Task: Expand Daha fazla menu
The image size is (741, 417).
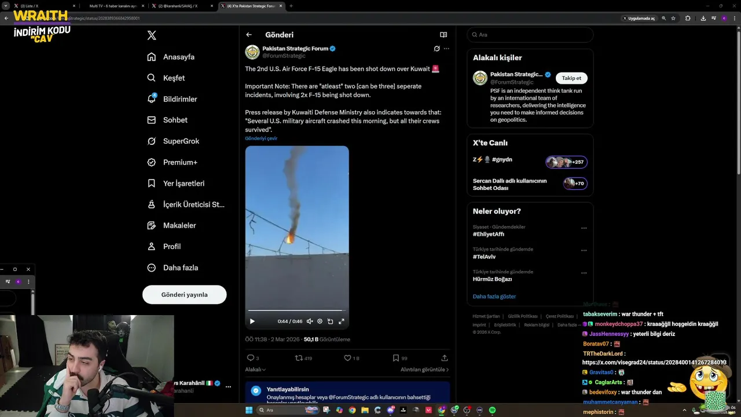Action: [173, 268]
